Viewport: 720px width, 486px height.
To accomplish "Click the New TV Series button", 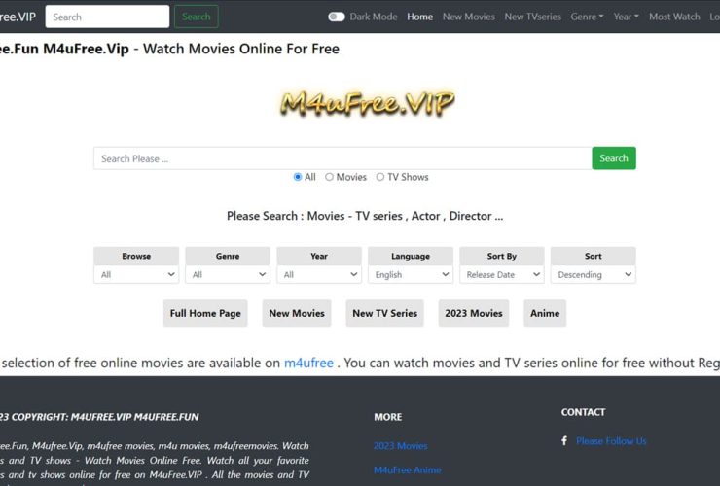I will [x=384, y=313].
